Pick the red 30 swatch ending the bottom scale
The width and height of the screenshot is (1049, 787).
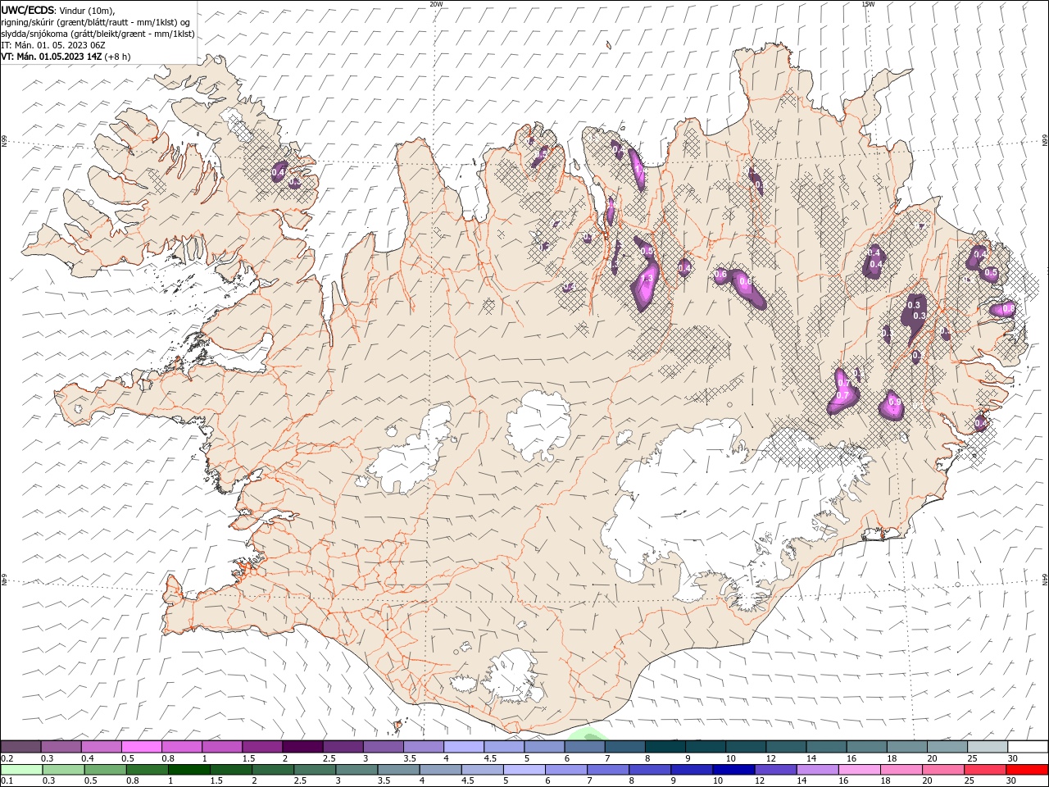click(1028, 770)
